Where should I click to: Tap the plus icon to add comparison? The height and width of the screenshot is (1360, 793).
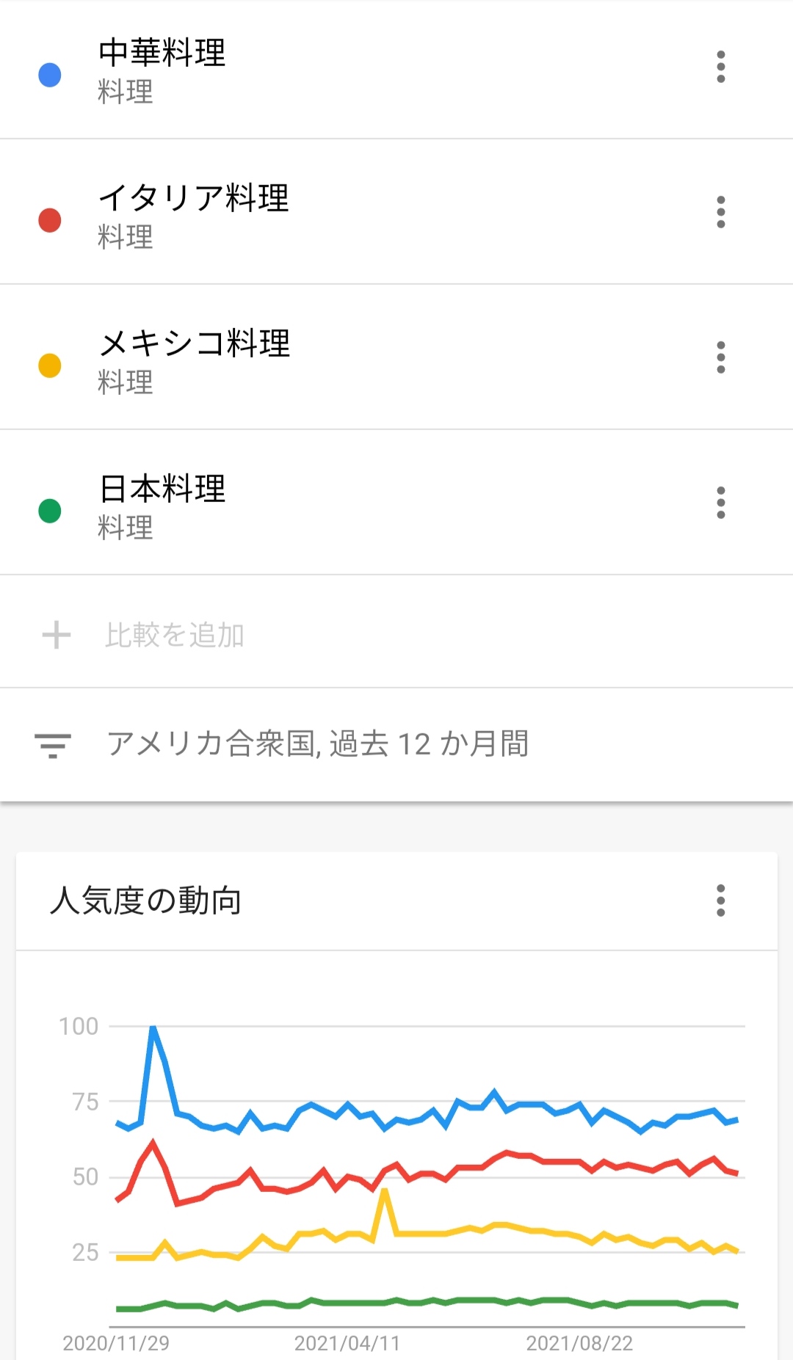point(57,635)
